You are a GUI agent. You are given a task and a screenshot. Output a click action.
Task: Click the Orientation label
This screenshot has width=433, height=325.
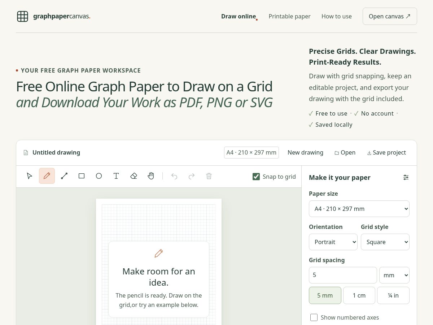325,227
